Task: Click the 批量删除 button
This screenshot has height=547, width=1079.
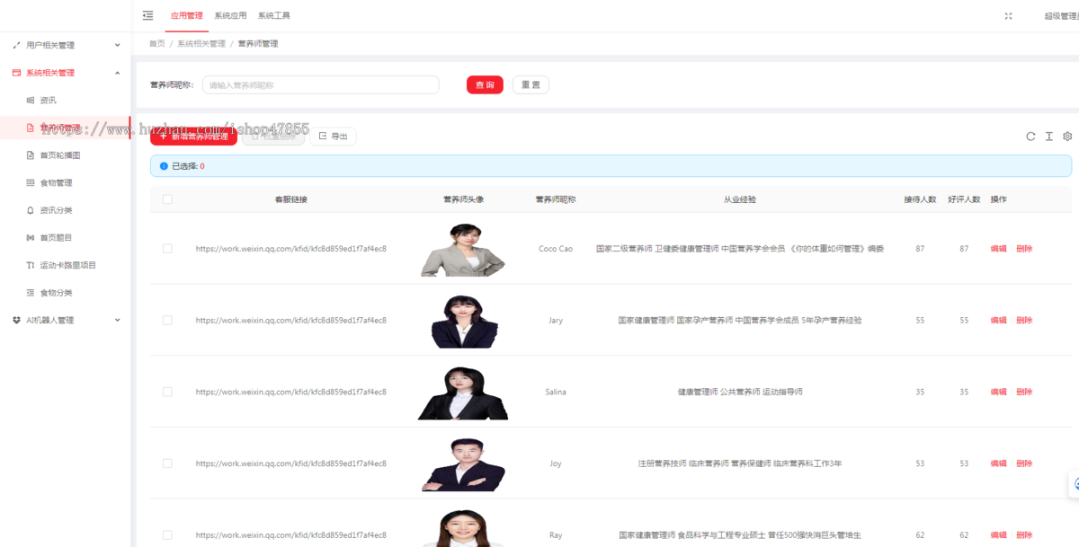Action: pyautogui.click(x=273, y=137)
